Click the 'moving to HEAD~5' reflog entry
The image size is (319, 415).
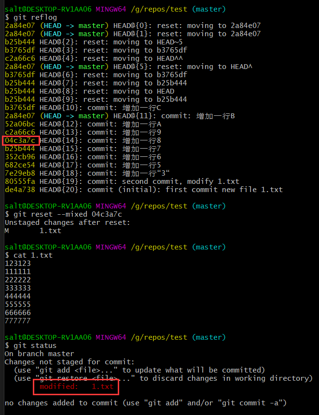point(133,42)
